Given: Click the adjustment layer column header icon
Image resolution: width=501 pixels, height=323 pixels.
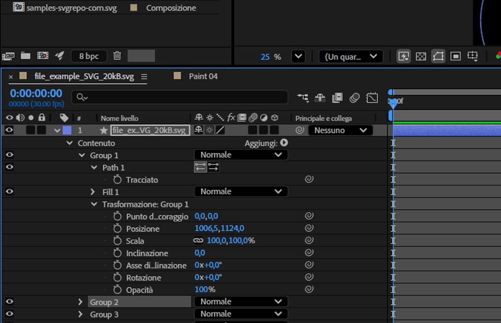Looking at the screenshot, I should tap(264, 118).
